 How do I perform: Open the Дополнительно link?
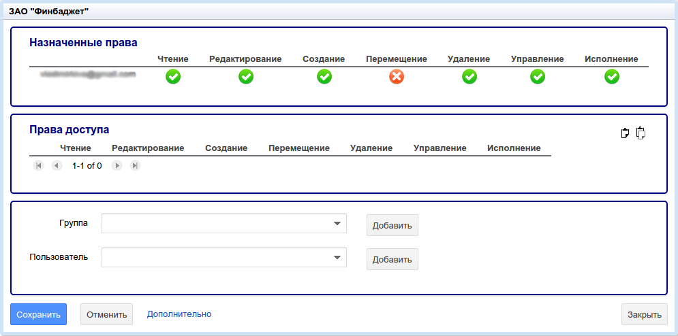coord(179,314)
